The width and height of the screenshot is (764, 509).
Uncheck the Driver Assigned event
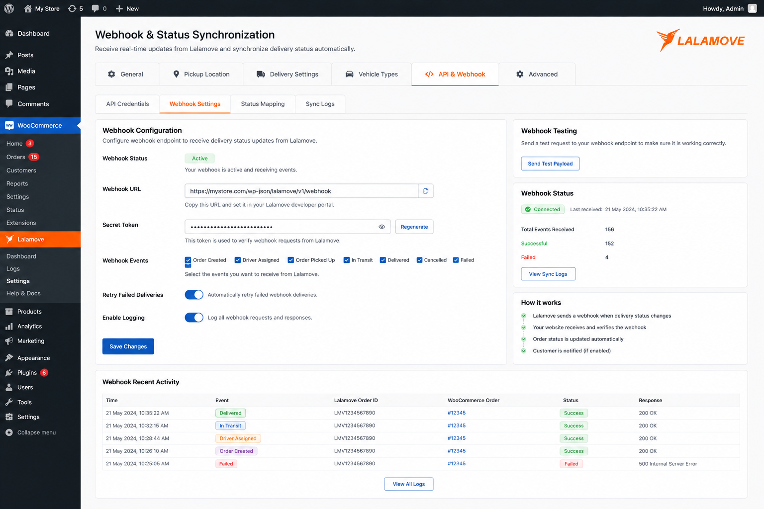(x=238, y=260)
